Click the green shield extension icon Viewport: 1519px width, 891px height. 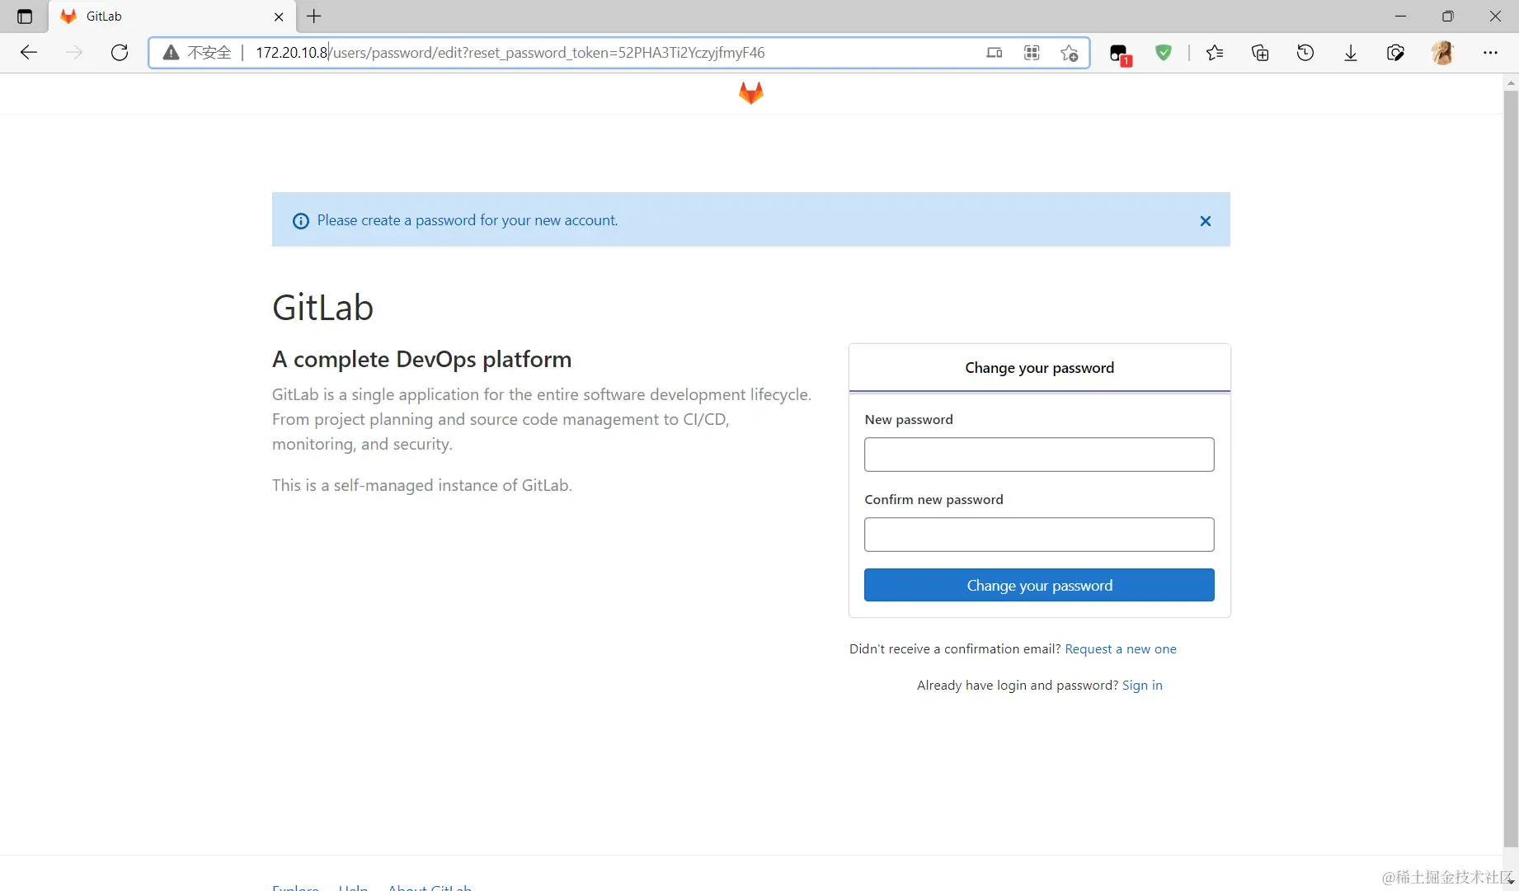1164,53
